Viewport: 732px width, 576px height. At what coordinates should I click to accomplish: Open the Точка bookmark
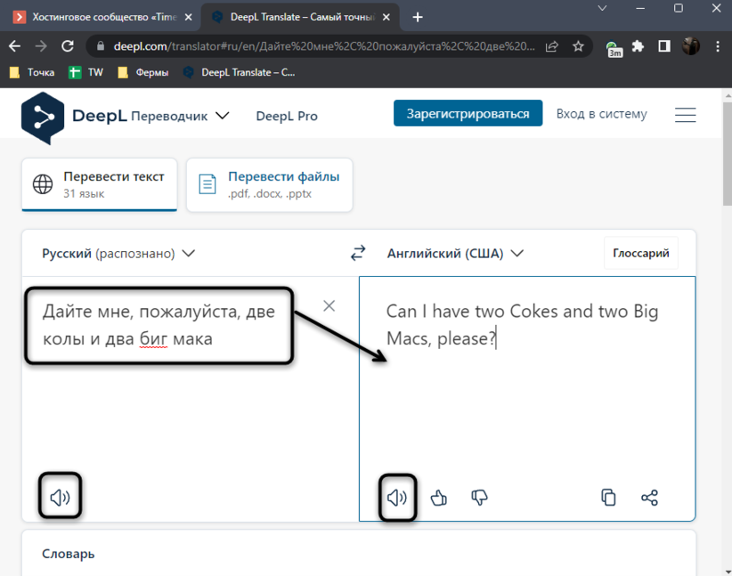32,72
